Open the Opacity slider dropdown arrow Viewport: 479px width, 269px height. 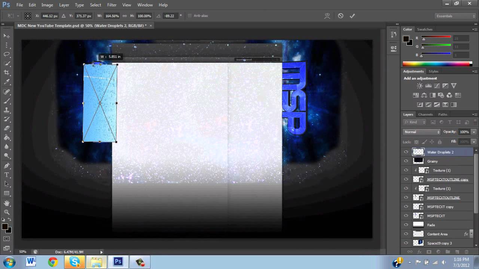pos(474,132)
